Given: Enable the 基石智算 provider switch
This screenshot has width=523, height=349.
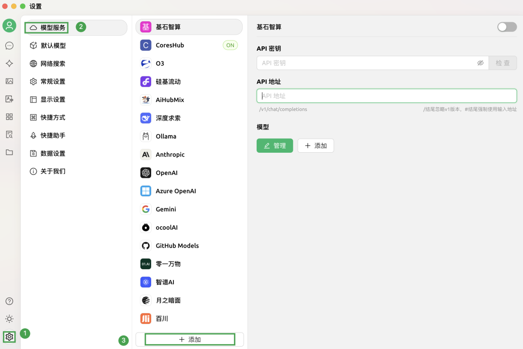Looking at the screenshot, I should 507,27.
